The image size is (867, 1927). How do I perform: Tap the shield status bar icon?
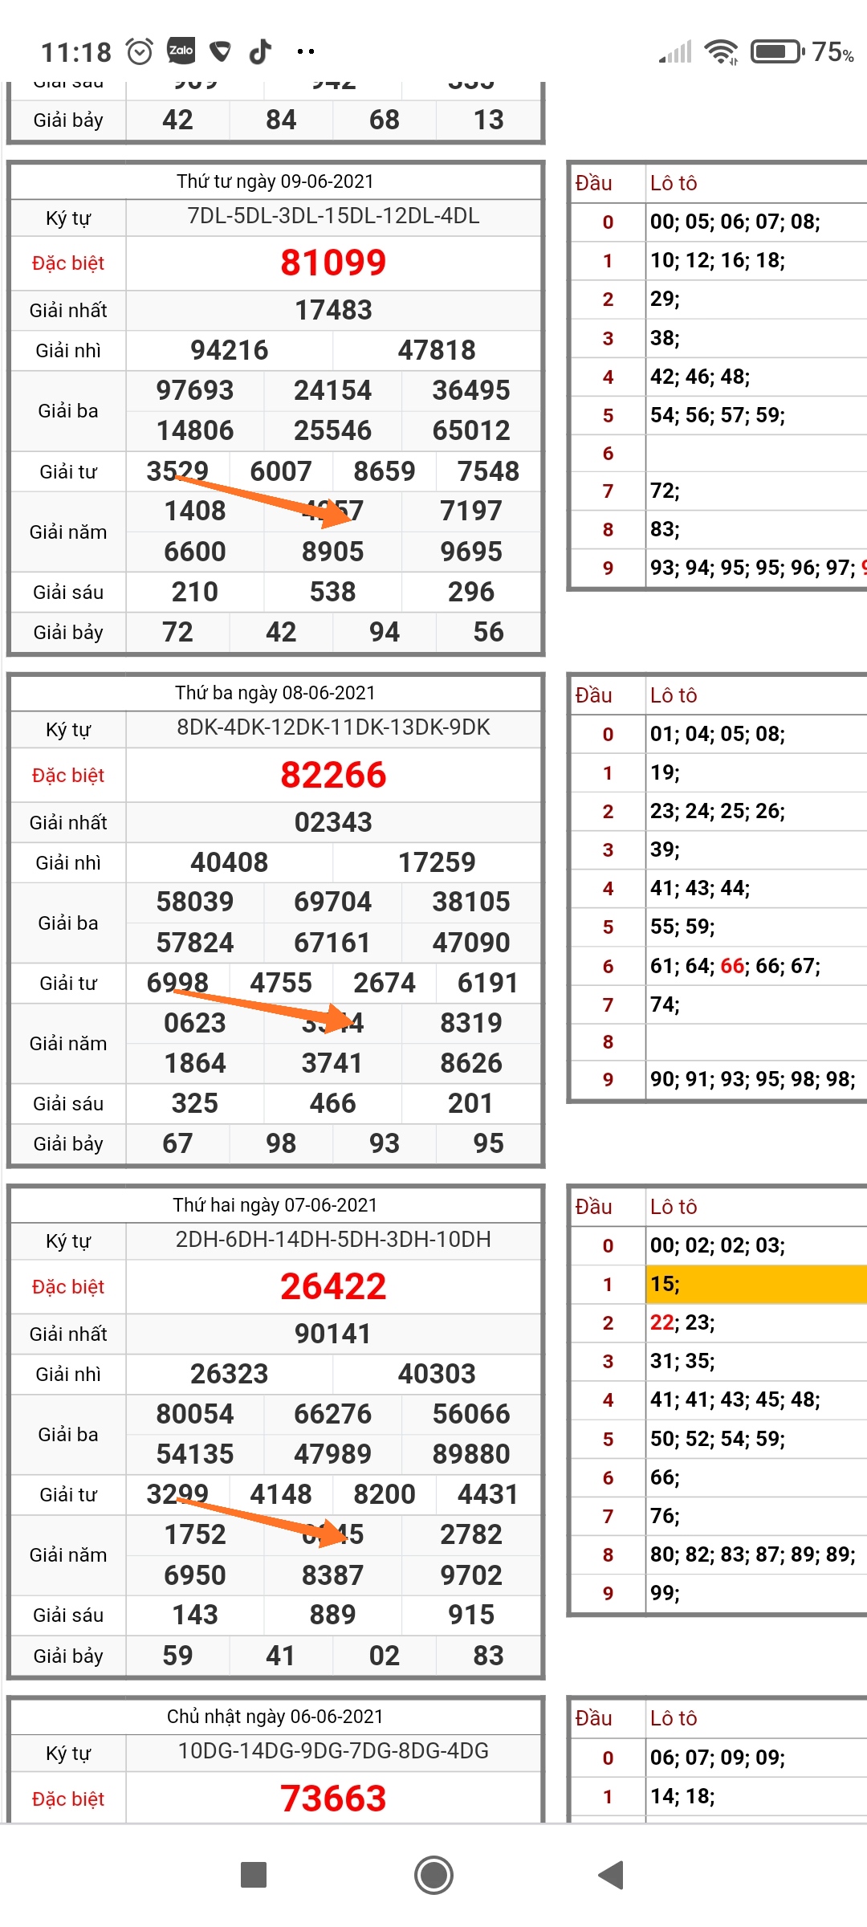pos(220,52)
